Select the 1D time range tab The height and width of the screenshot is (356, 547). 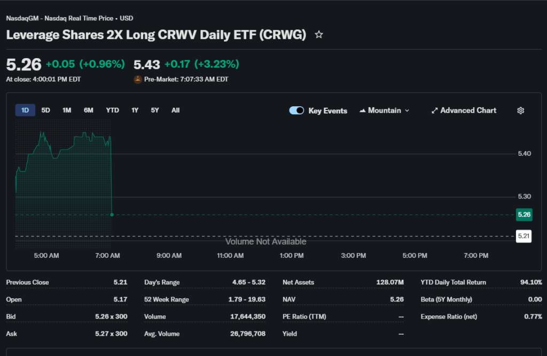(25, 110)
